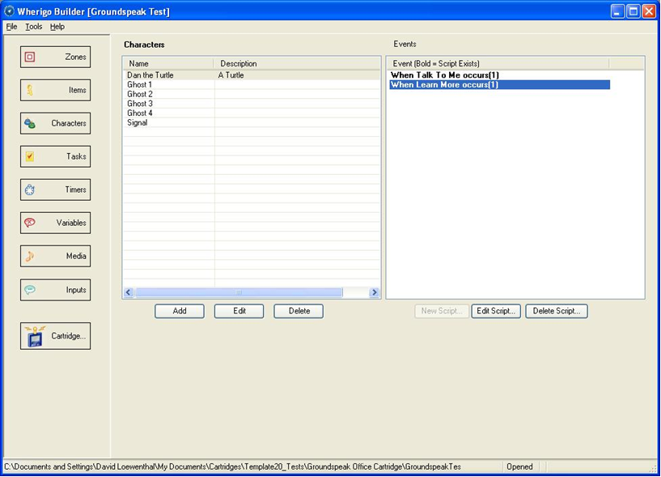
Task: Click the Items key icon
Action: (x=30, y=90)
